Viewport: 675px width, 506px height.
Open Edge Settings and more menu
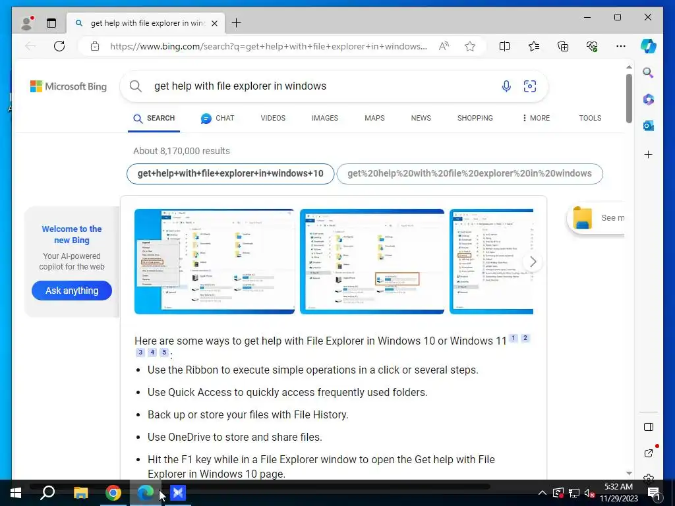click(621, 46)
